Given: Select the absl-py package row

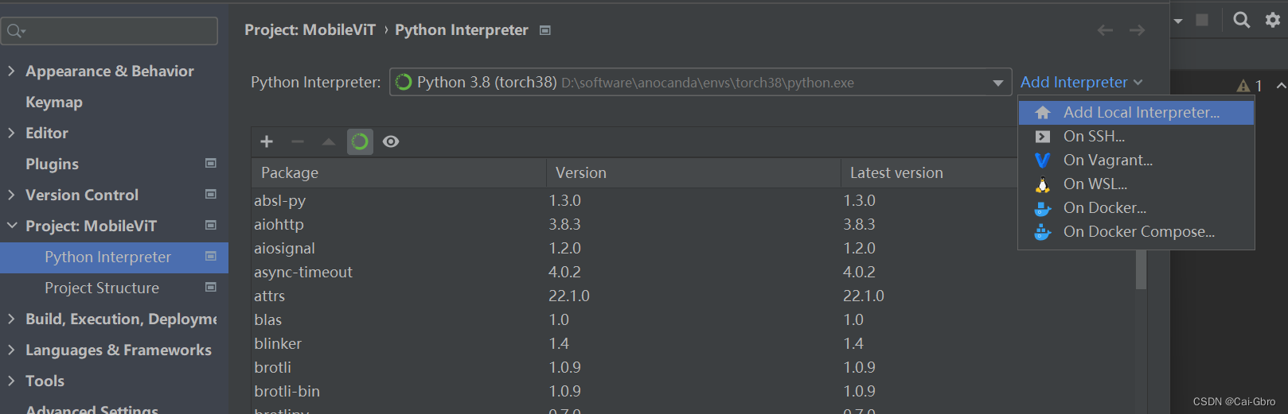Looking at the screenshot, I should click(x=693, y=201).
